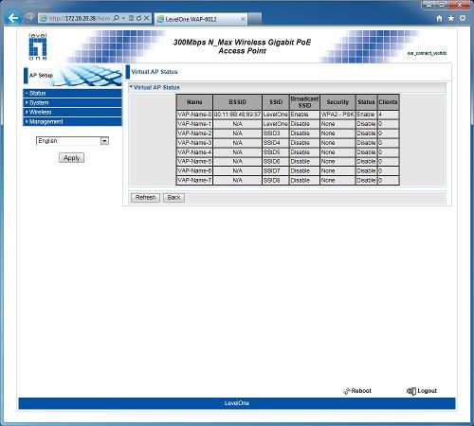474x426 pixels.
Task: Open favorites star icon
Action: (x=451, y=18)
